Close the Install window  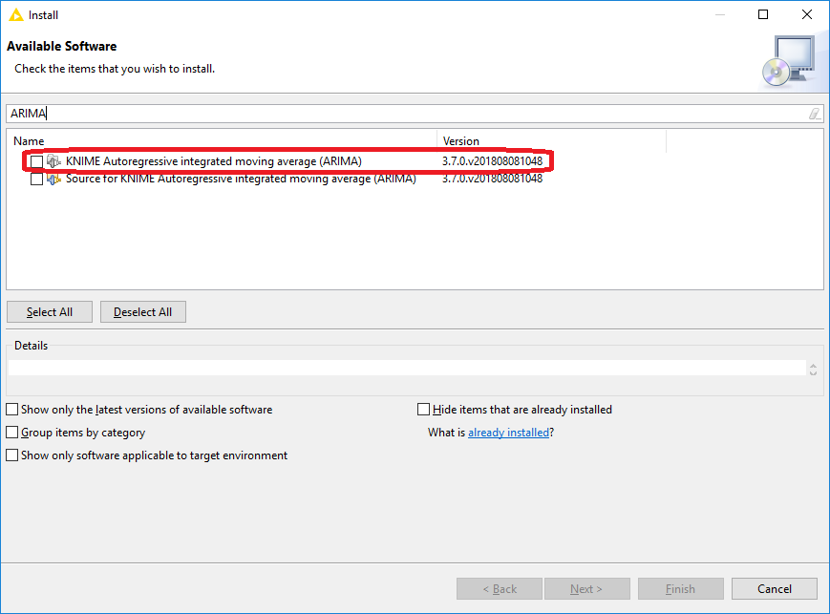tap(807, 15)
